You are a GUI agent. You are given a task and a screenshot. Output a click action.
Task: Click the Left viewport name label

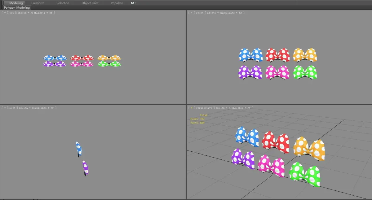(12, 108)
